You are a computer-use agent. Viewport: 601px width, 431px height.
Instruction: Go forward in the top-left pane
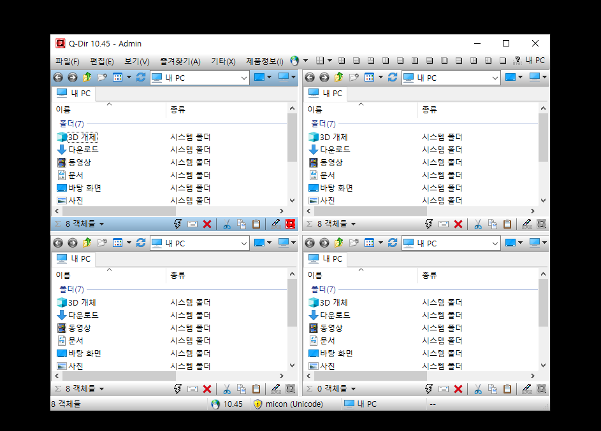[x=73, y=78]
